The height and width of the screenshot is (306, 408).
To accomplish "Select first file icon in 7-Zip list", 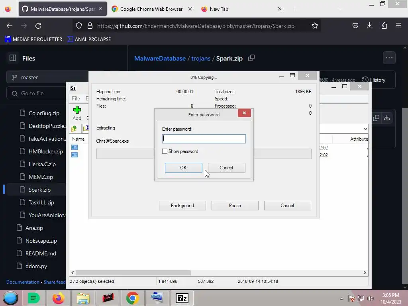I will 75,147.
